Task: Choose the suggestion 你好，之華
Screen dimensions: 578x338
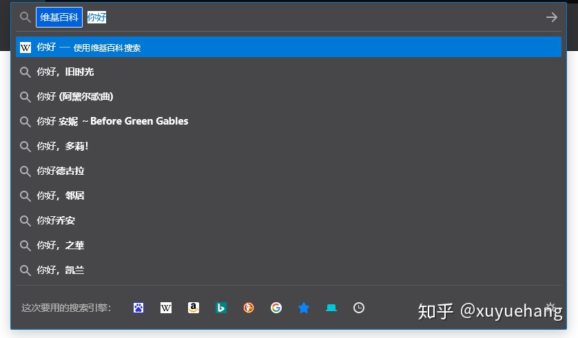Action: [289, 245]
